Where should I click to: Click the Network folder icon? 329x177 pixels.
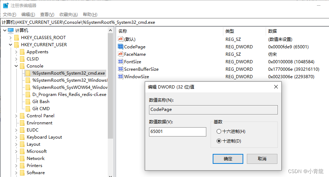point(22,159)
